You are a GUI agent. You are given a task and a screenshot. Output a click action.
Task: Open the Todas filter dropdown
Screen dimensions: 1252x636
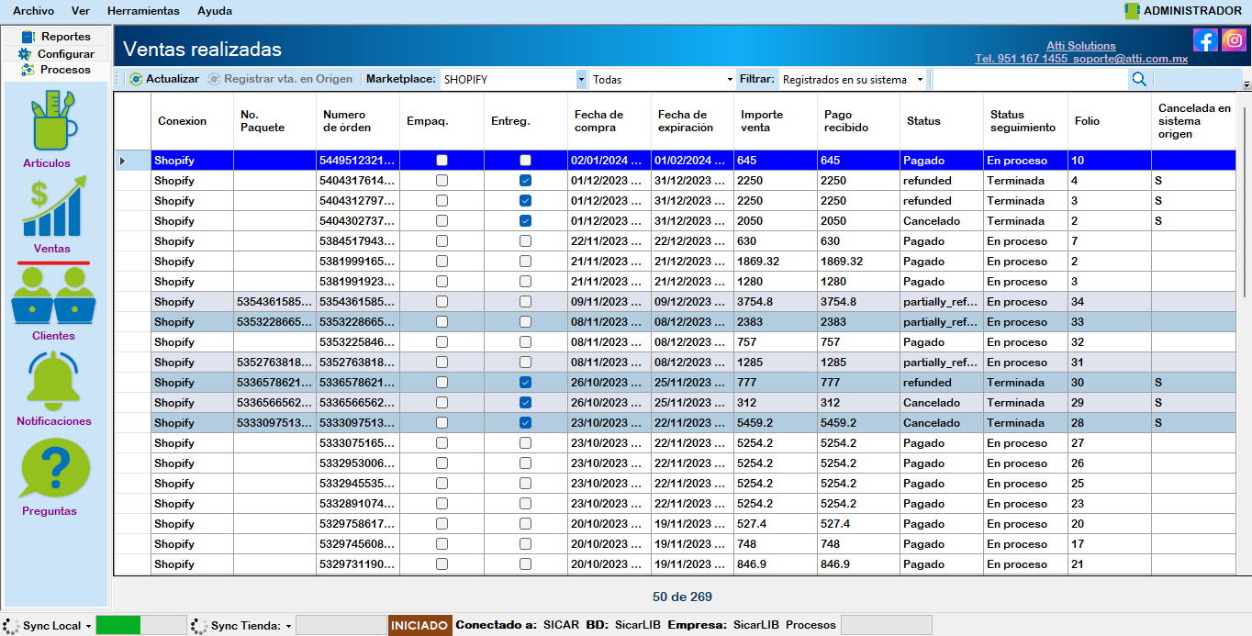click(x=729, y=80)
